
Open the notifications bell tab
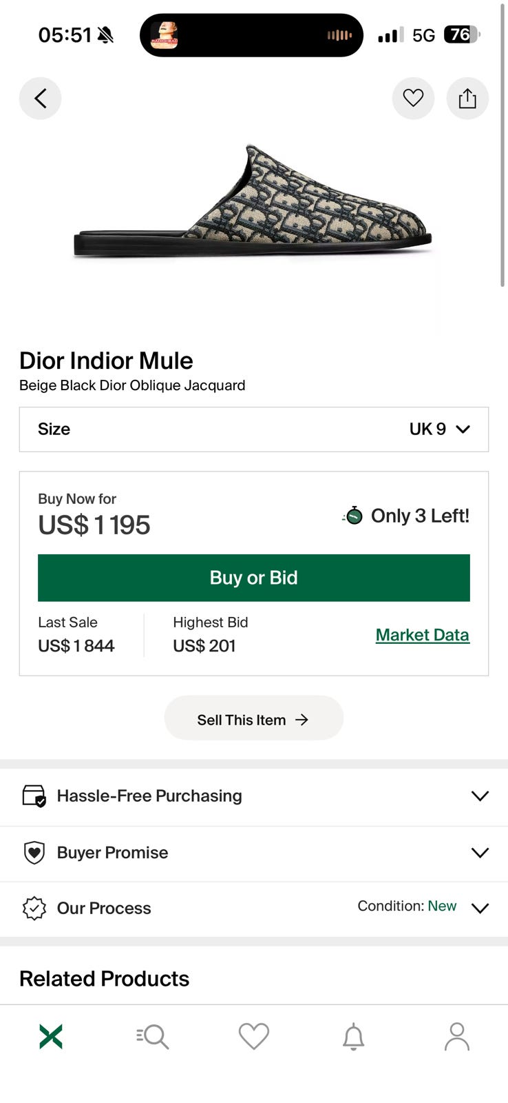point(354,1036)
